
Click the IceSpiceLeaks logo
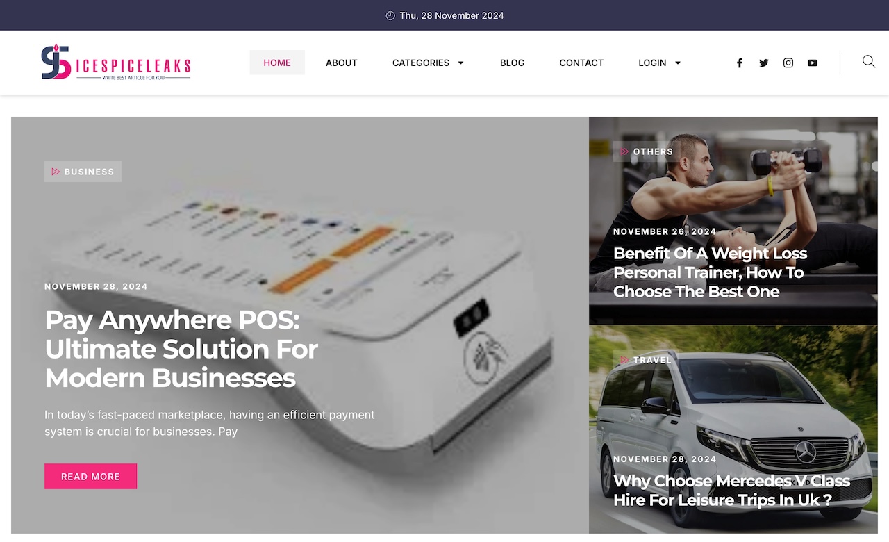click(116, 63)
